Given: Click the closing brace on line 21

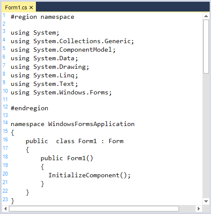Looking at the screenshot, I should [42, 184].
